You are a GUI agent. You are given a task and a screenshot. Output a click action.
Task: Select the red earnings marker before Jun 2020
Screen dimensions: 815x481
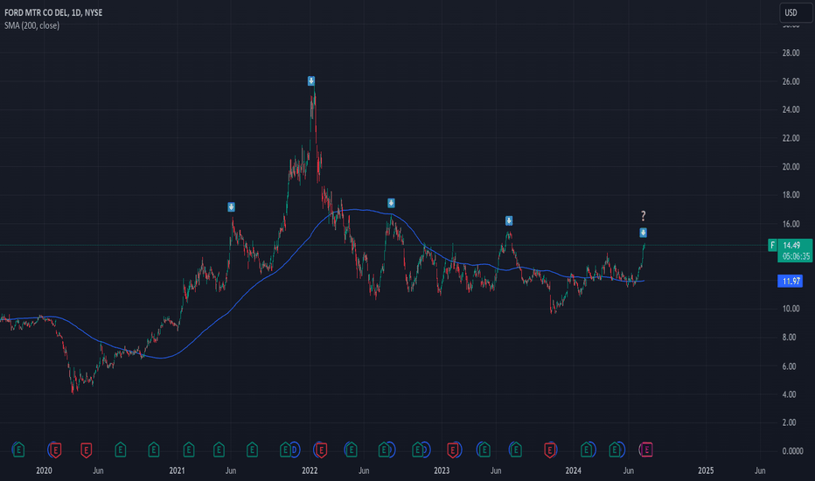[x=87, y=450]
